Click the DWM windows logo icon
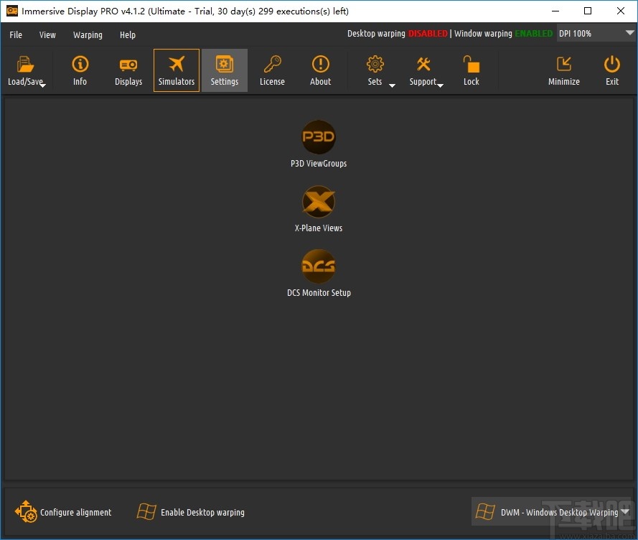Image resolution: width=638 pixels, height=540 pixels. click(485, 511)
